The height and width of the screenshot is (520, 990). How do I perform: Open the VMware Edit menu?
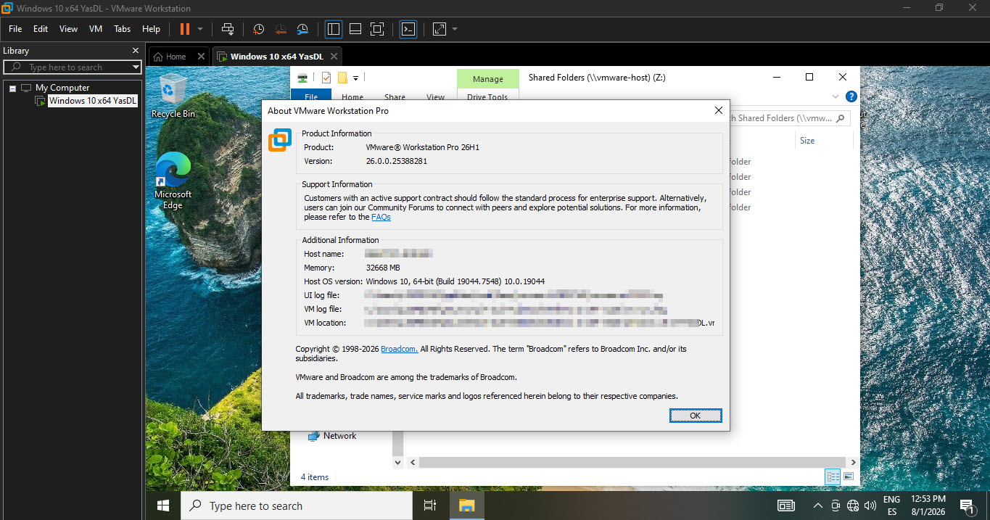point(41,29)
